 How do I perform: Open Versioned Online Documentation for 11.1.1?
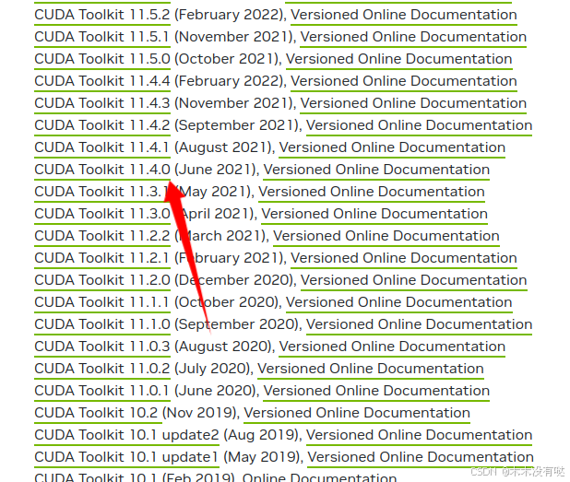click(x=399, y=303)
